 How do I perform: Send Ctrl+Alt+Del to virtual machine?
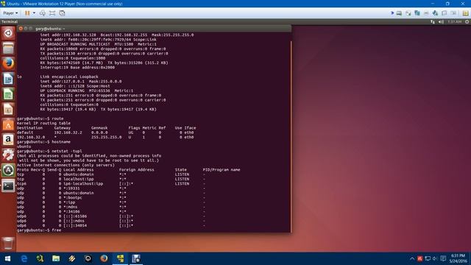pos(43,13)
